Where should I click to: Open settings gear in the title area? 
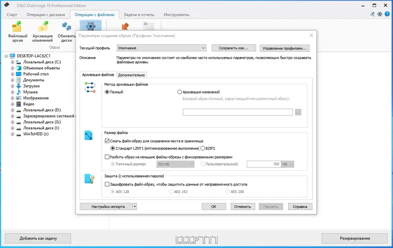click(380, 14)
